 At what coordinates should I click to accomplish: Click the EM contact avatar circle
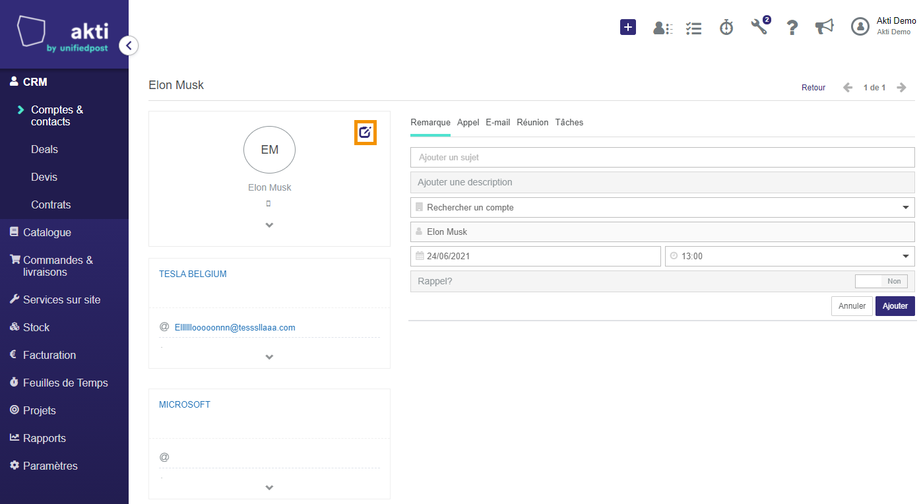pyautogui.click(x=269, y=150)
